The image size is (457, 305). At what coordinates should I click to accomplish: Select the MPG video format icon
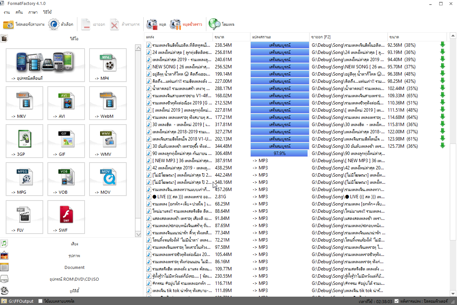(25, 179)
